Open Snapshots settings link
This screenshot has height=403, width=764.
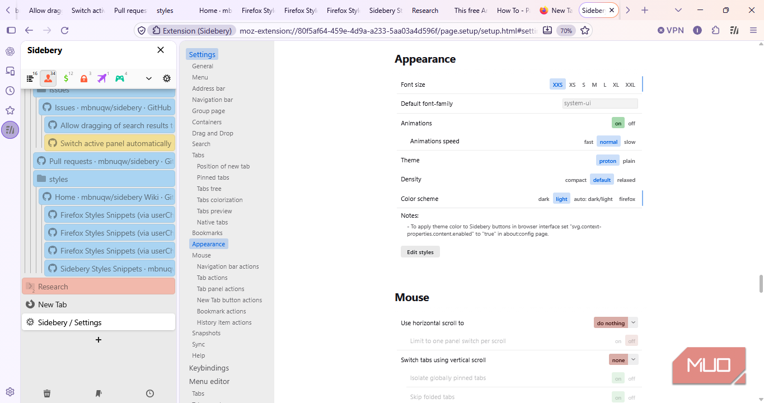click(207, 333)
